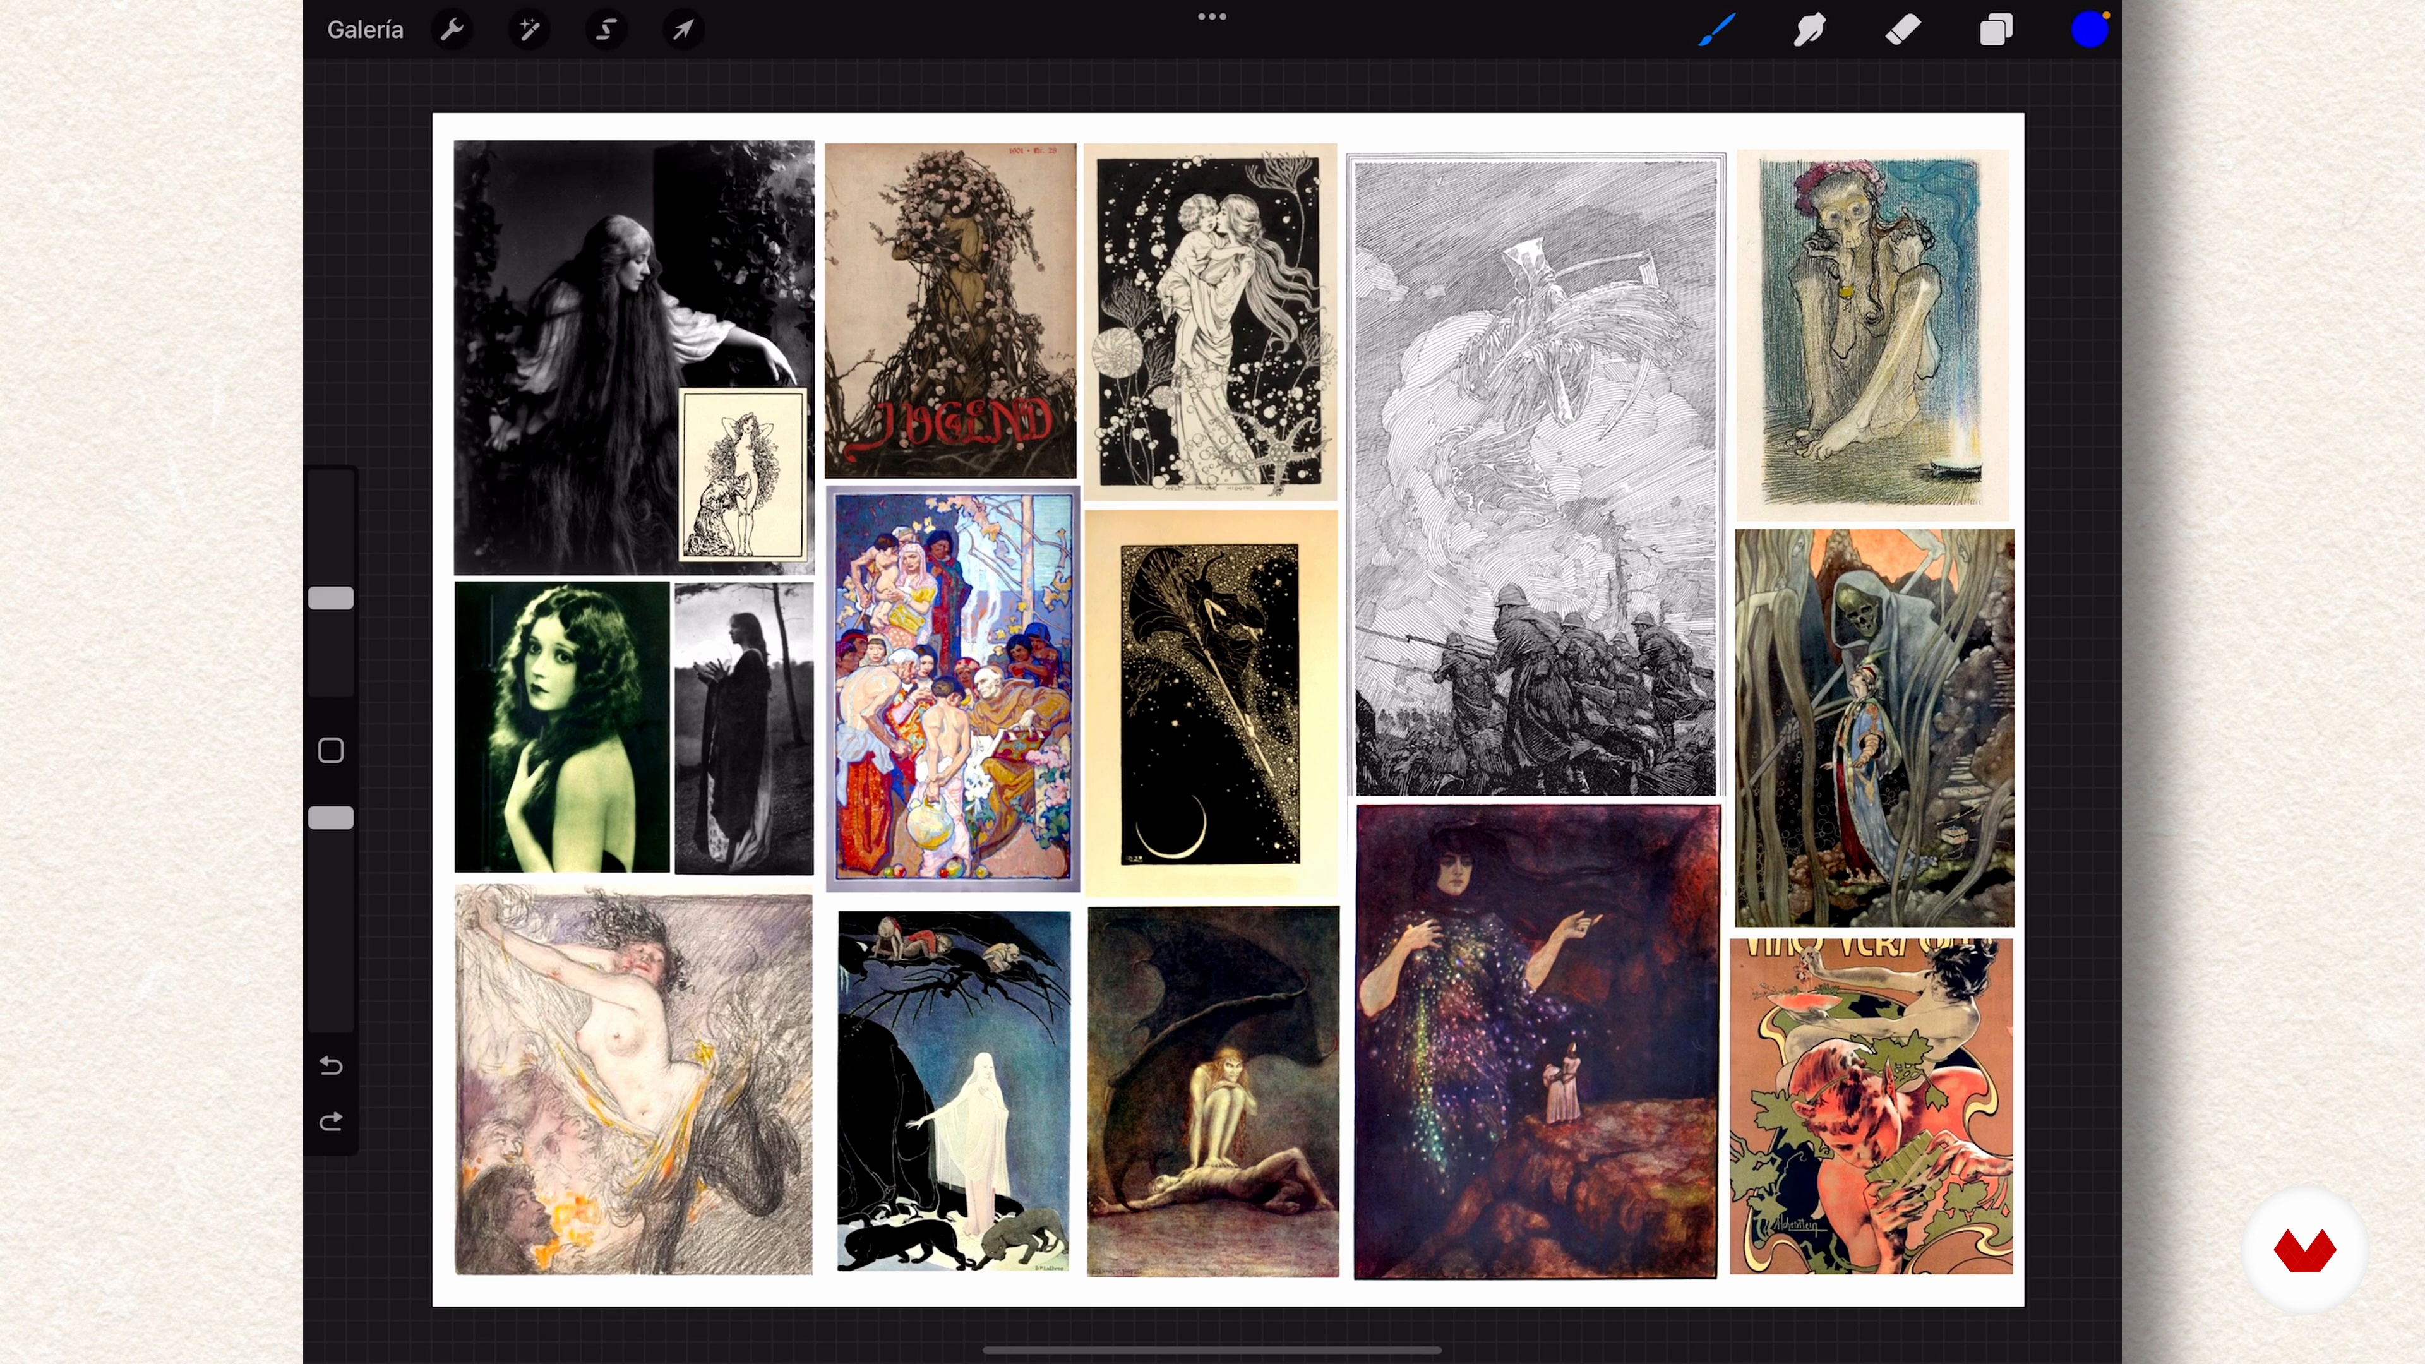The width and height of the screenshot is (2425, 1364).
Task: Click the JUGEND magazine cover image
Action: click(951, 311)
